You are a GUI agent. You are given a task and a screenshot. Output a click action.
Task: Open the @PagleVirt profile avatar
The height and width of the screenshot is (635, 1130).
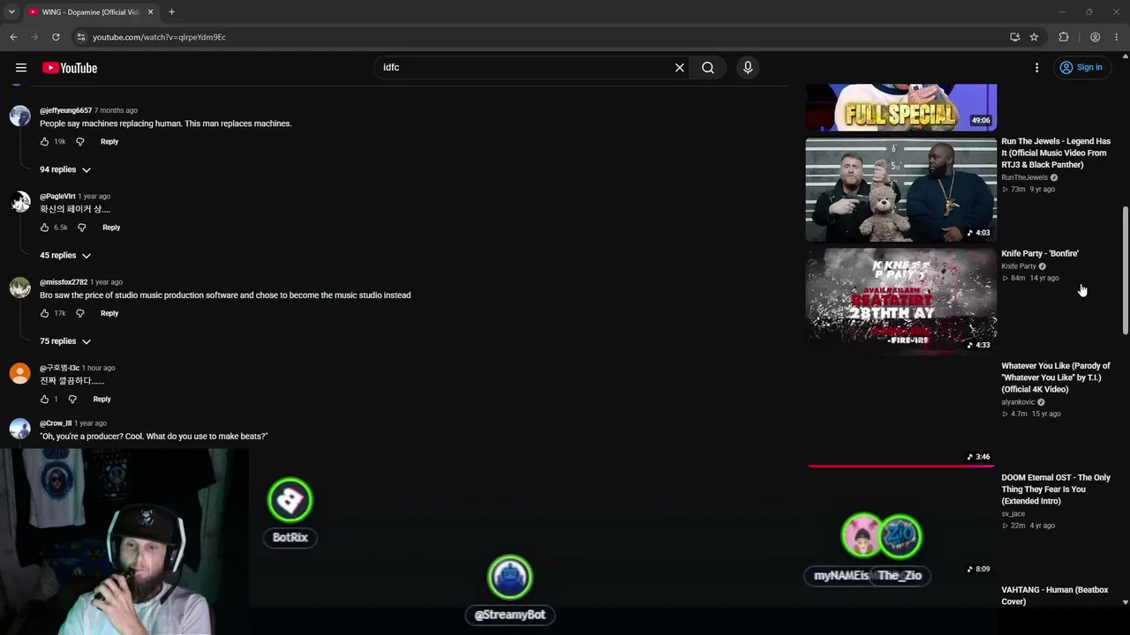(19, 201)
